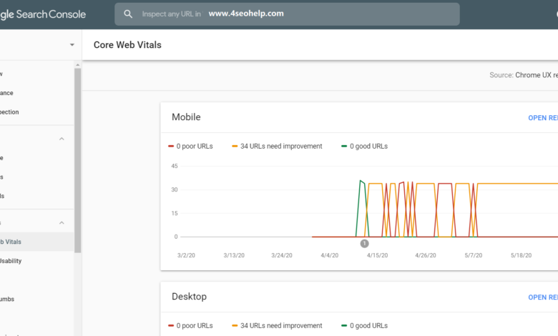Open the Desktop report link
Image resolution: width=558 pixels, height=336 pixels.
click(x=543, y=297)
